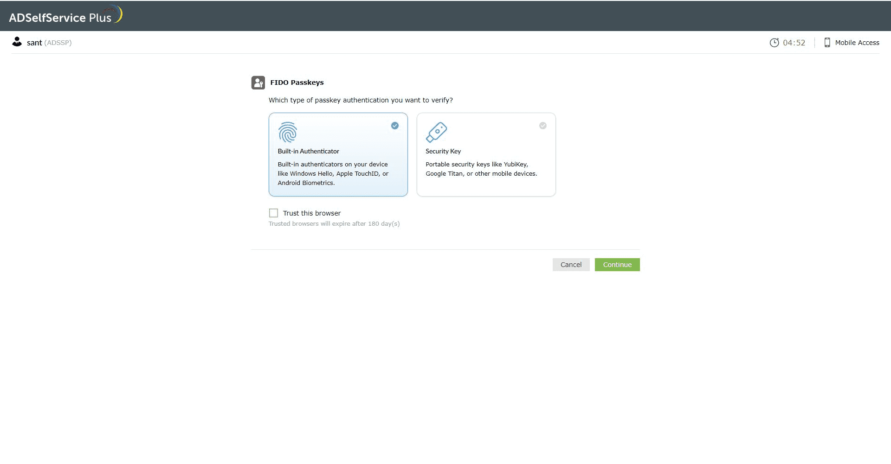Choose the Security Key title

(x=443, y=151)
